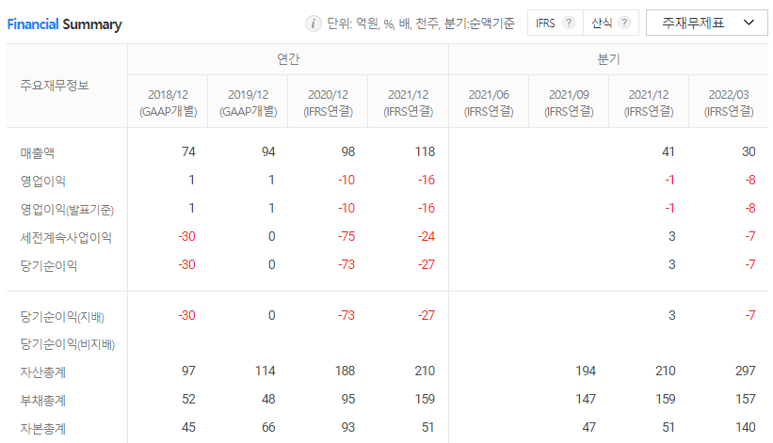This screenshot has width=773, height=443.
Task: Expand the 주재무제표 dropdown
Action: [x=706, y=23]
